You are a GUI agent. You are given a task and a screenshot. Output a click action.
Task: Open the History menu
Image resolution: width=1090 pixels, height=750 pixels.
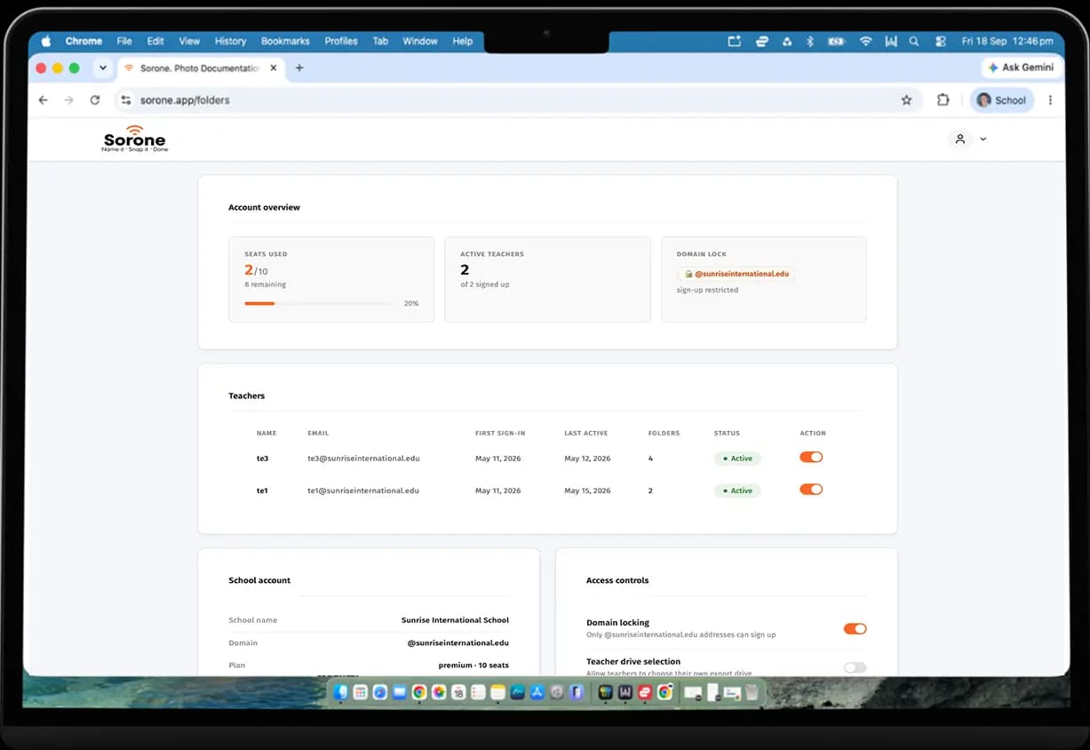tap(230, 41)
